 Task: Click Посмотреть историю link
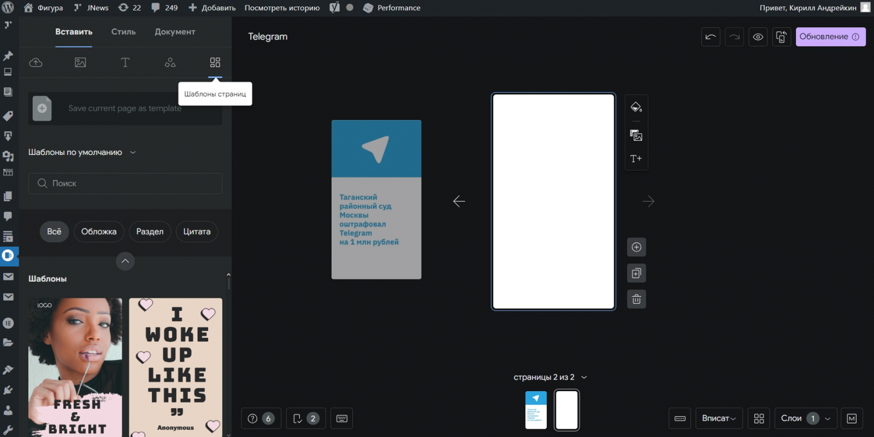[x=282, y=8]
